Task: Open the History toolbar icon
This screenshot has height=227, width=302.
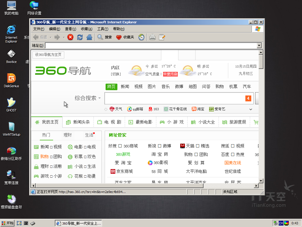Action: coord(142,37)
